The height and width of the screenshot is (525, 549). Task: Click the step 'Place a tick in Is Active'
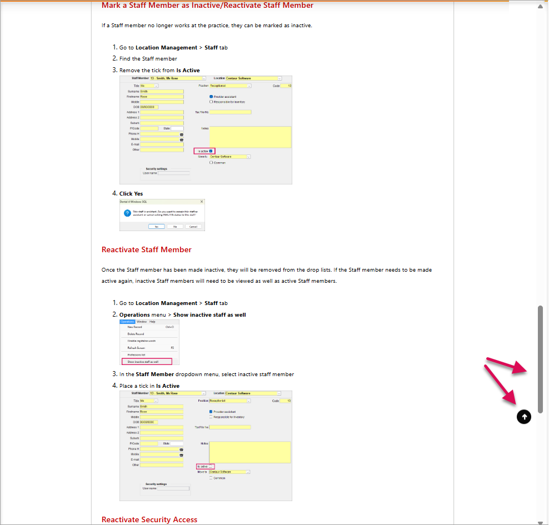click(x=149, y=386)
